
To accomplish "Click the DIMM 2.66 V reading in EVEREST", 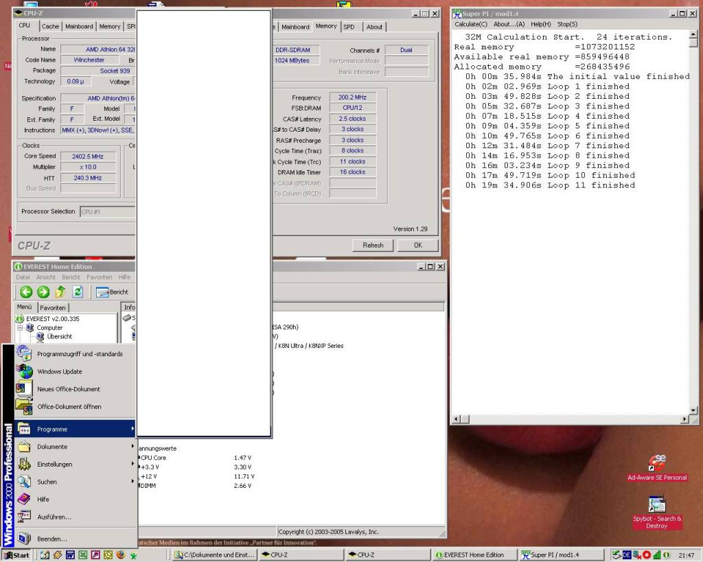I will point(242,486).
